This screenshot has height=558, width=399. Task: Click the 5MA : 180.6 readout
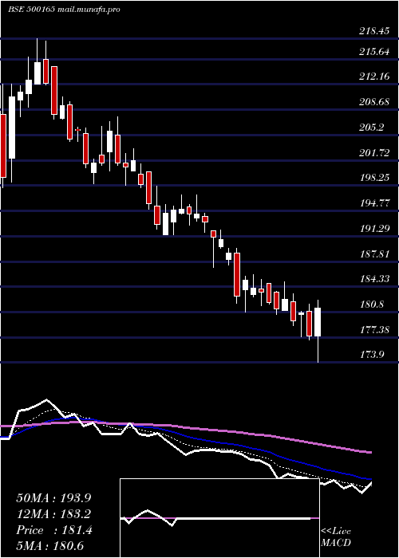(50, 546)
